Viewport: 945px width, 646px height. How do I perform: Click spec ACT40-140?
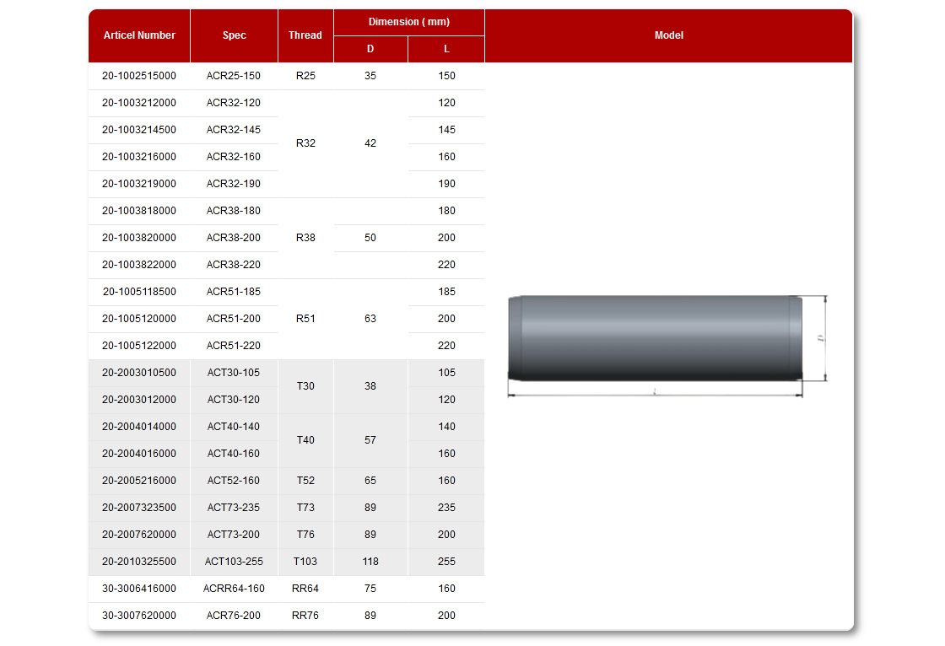(x=234, y=427)
